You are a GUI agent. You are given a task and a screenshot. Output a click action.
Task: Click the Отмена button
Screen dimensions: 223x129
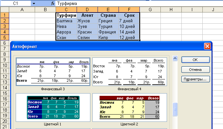[195, 70]
